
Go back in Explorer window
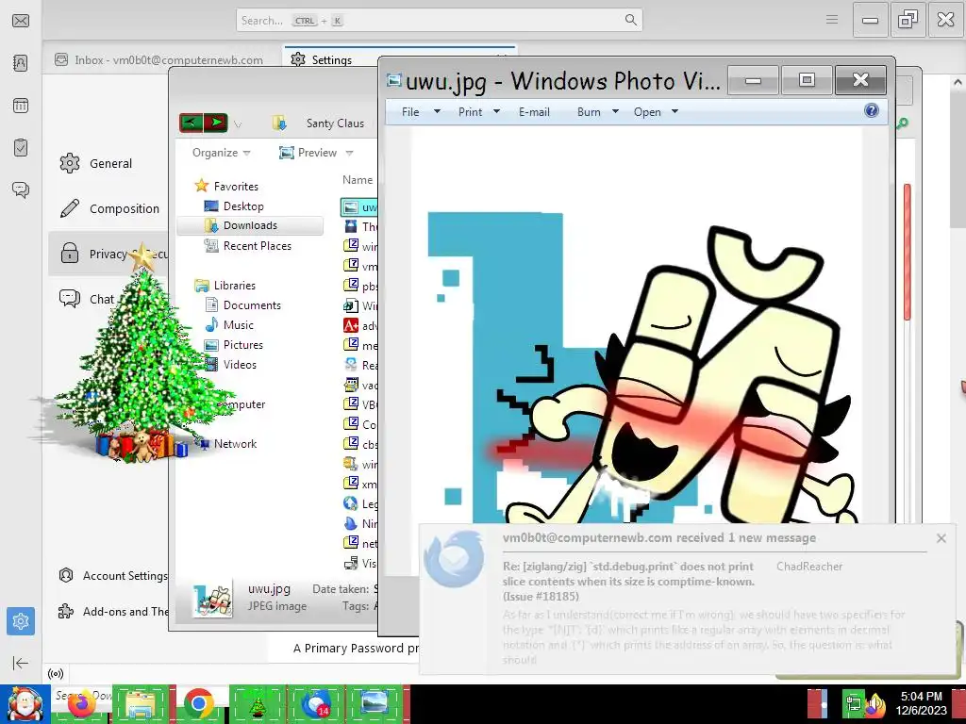191,123
